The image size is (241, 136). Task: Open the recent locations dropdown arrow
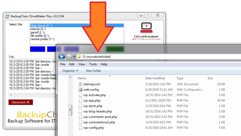pos(74,57)
